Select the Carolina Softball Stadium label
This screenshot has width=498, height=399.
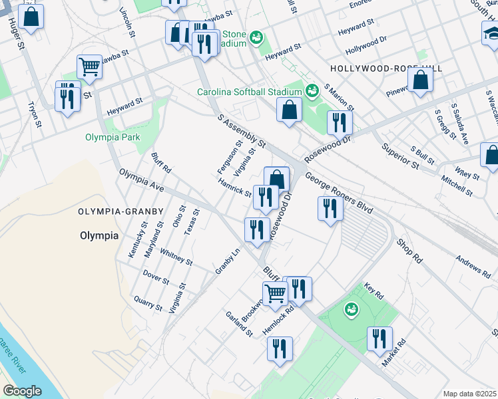point(249,92)
